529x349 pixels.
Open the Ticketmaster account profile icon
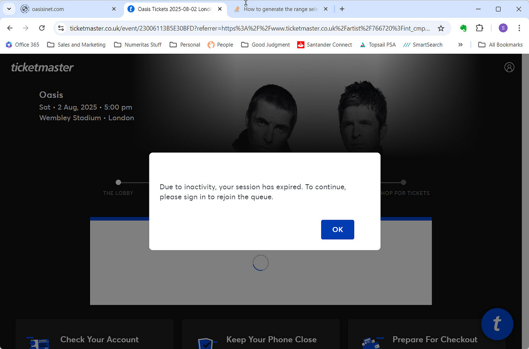(x=509, y=67)
